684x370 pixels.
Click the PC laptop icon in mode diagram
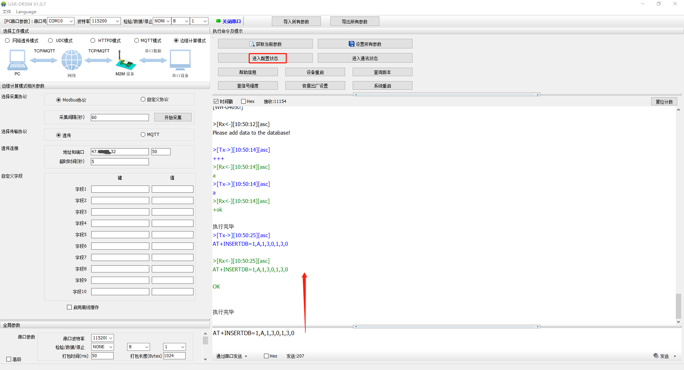coord(17,60)
